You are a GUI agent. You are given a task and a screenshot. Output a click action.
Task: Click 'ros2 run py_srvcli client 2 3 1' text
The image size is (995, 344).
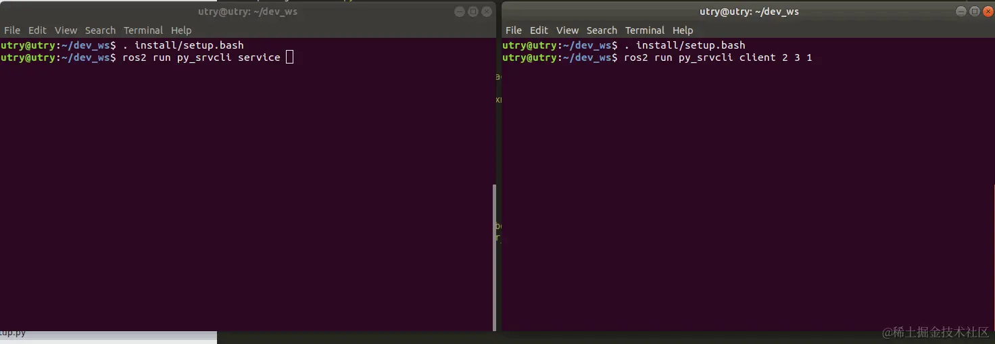(718, 57)
